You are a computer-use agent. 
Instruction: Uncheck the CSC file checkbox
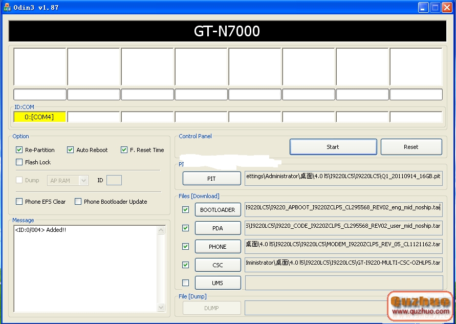coord(186,265)
